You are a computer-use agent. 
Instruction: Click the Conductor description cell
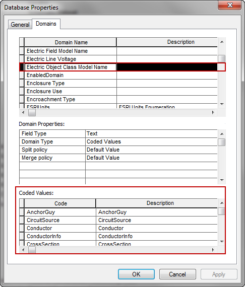click(x=157, y=228)
